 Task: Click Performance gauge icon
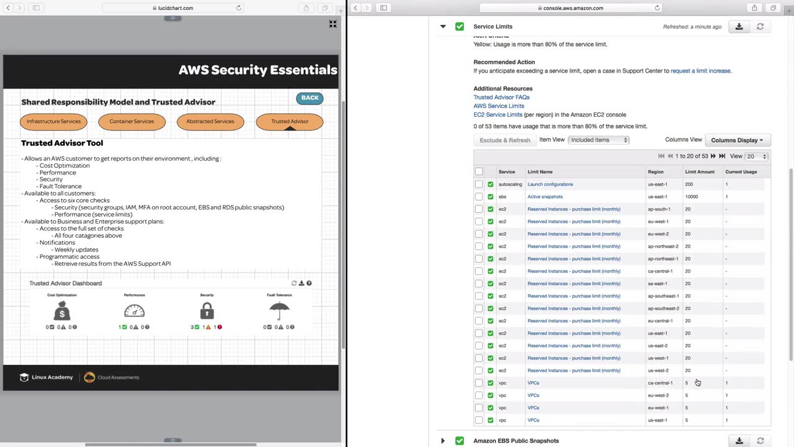pos(134,310)
